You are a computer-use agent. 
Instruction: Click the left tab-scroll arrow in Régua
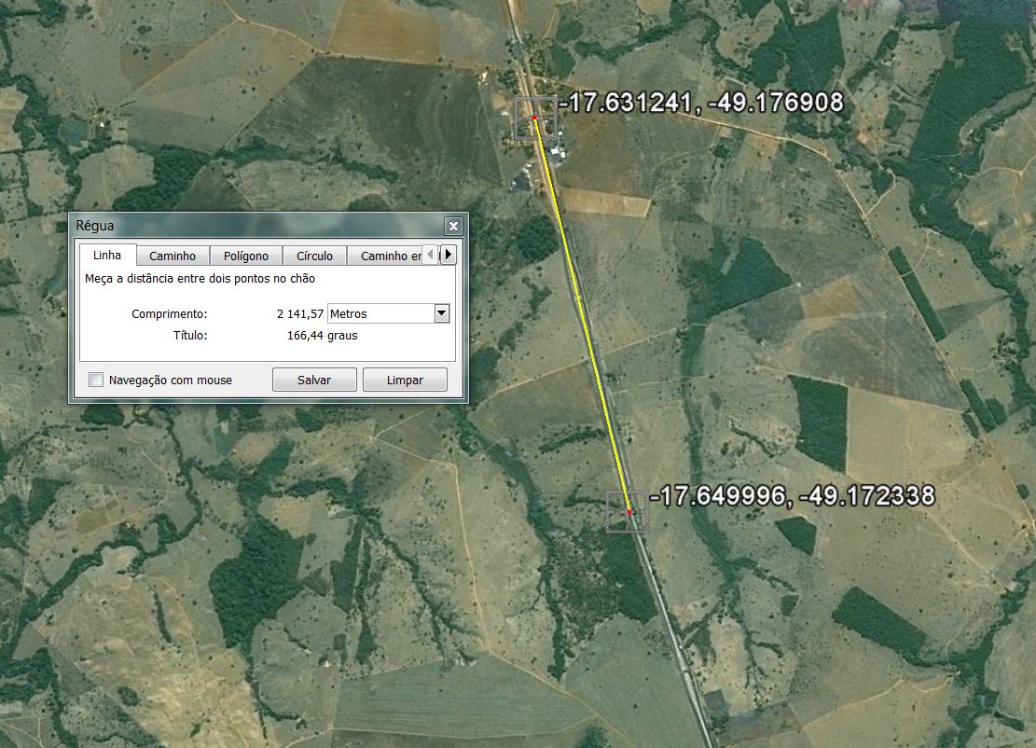click(430, 255)
